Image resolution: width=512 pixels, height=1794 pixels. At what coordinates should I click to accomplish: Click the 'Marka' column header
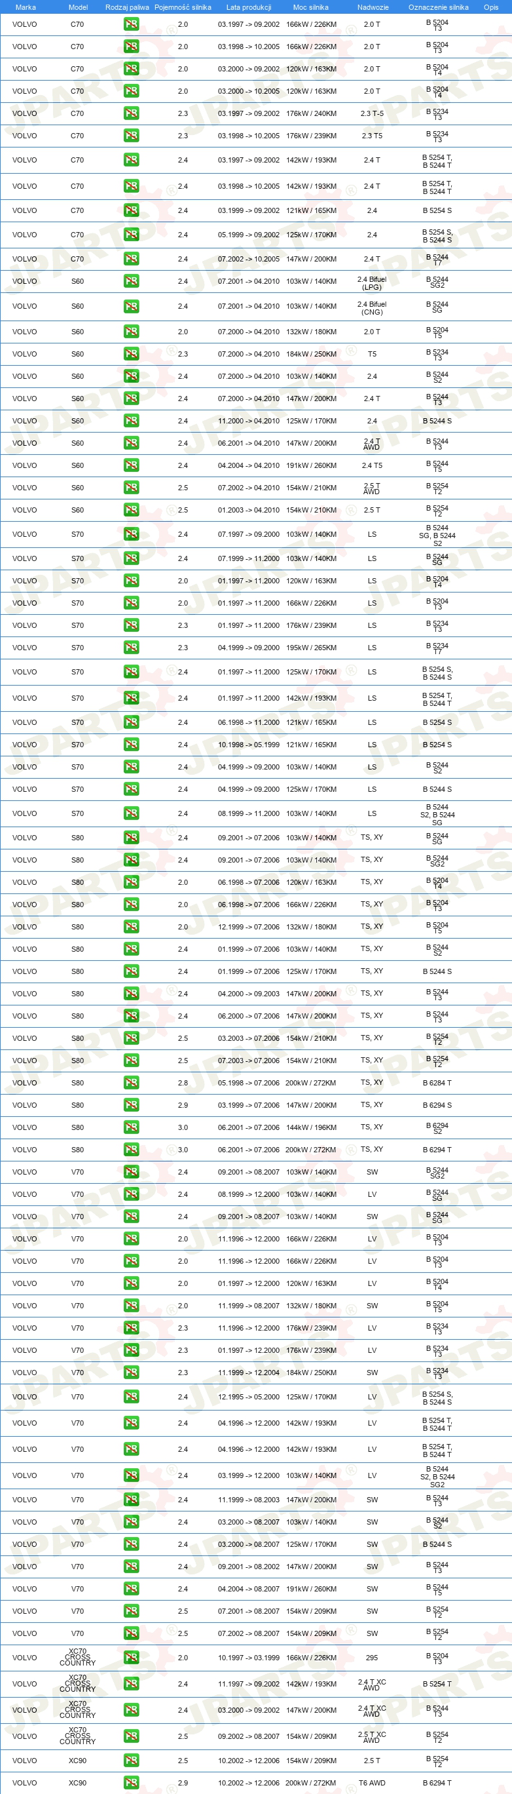[26, 7]
